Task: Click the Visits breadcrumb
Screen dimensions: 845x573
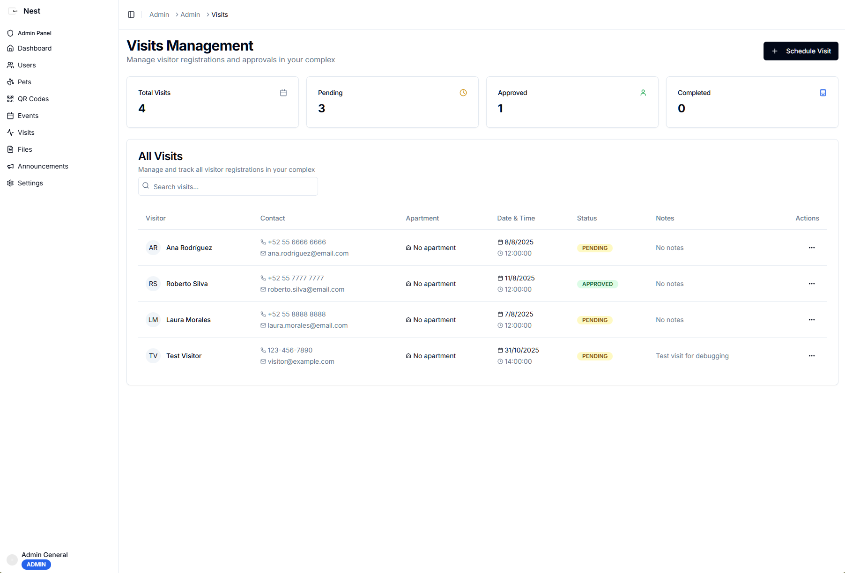Action: pos(220,15)
